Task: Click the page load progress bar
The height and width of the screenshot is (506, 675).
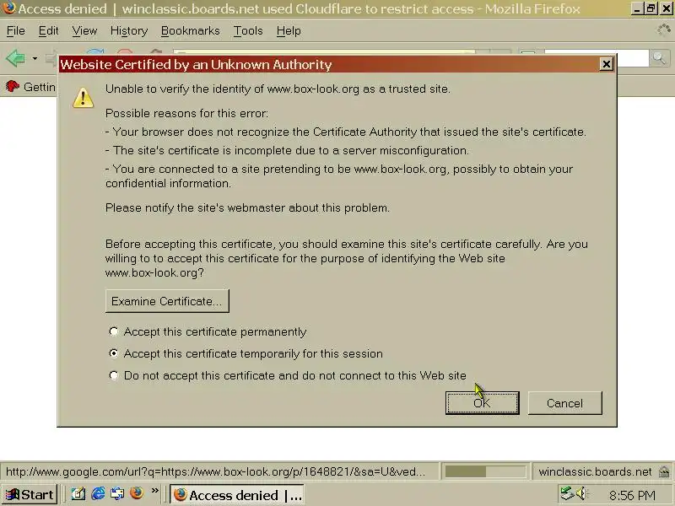Action: pyautogui.click(x=485, y=471)
